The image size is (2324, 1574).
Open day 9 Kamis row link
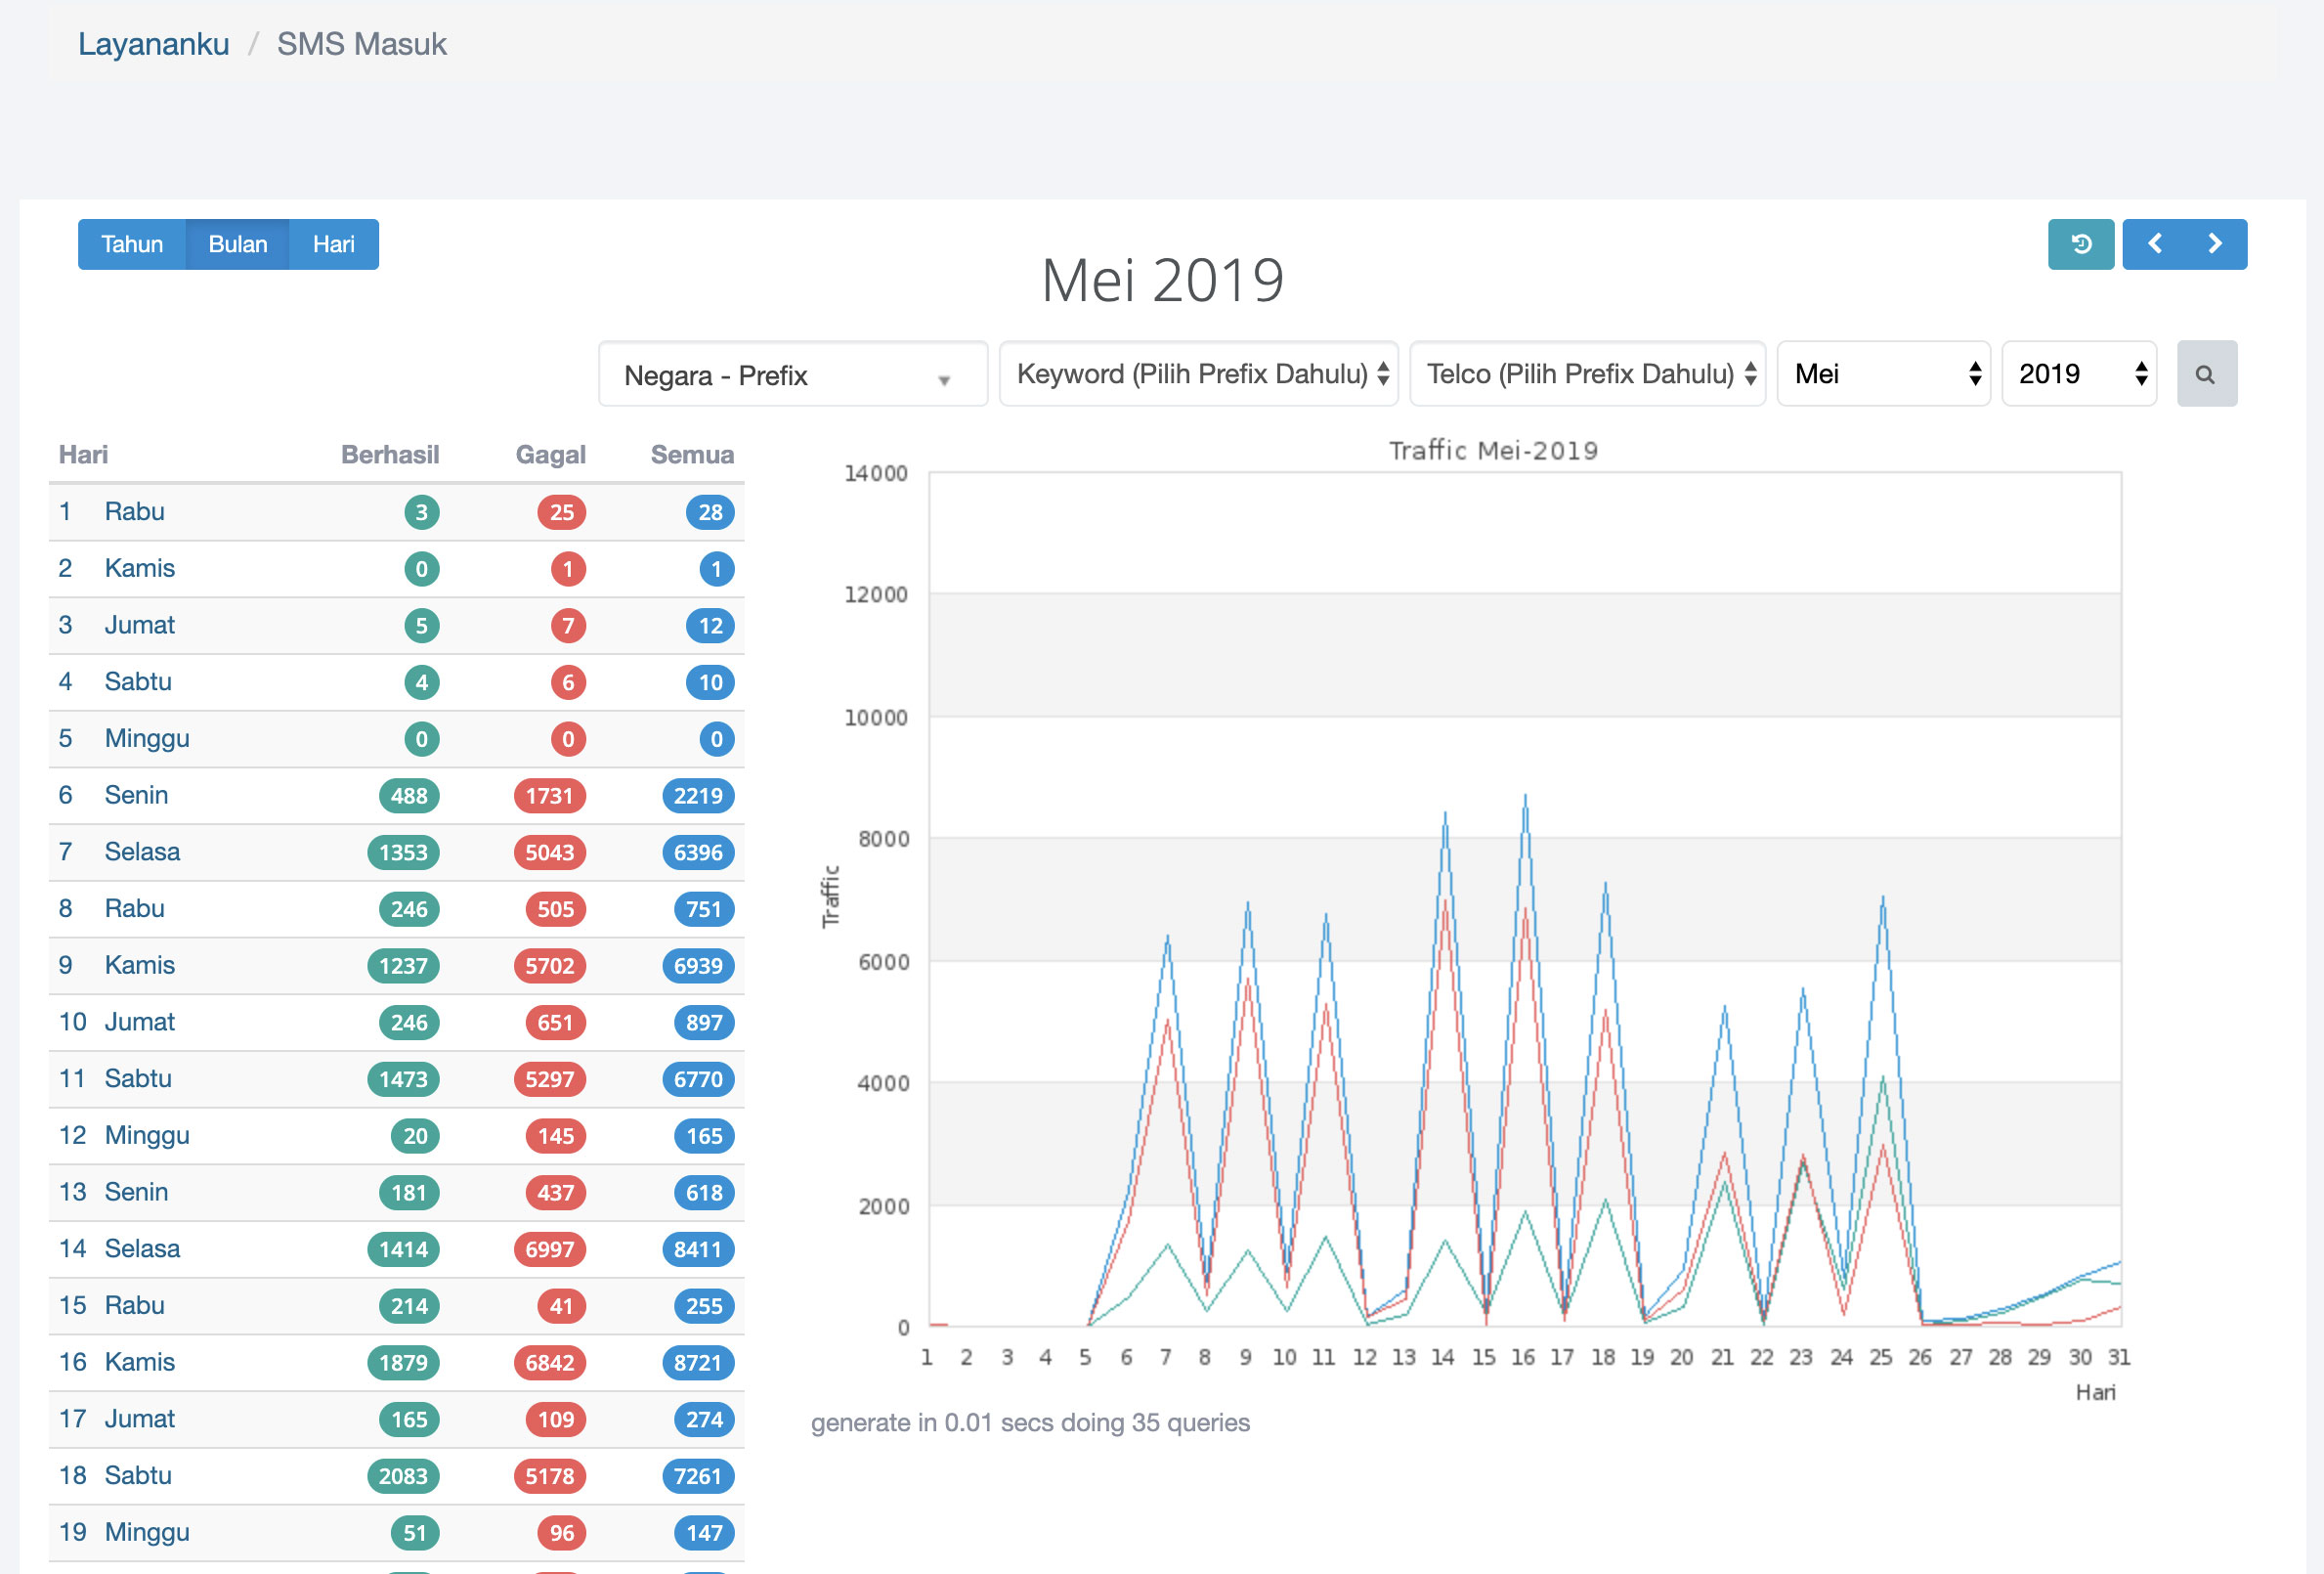coord(139,966)
